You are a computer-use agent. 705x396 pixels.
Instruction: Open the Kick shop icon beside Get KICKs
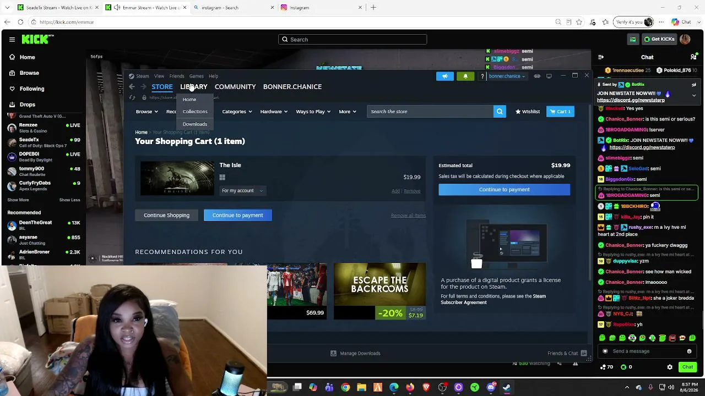point(633,39)
